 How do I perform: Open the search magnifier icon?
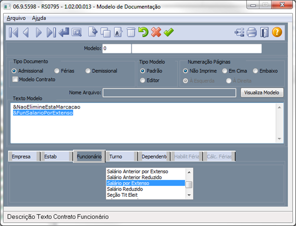point(76,32)
